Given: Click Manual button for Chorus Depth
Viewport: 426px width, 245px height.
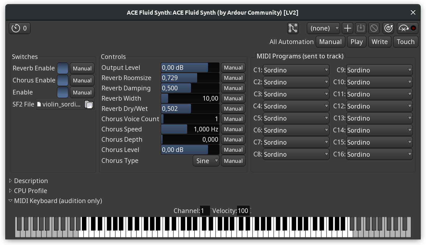Looking at the screenshot, I should click(233, 140).
